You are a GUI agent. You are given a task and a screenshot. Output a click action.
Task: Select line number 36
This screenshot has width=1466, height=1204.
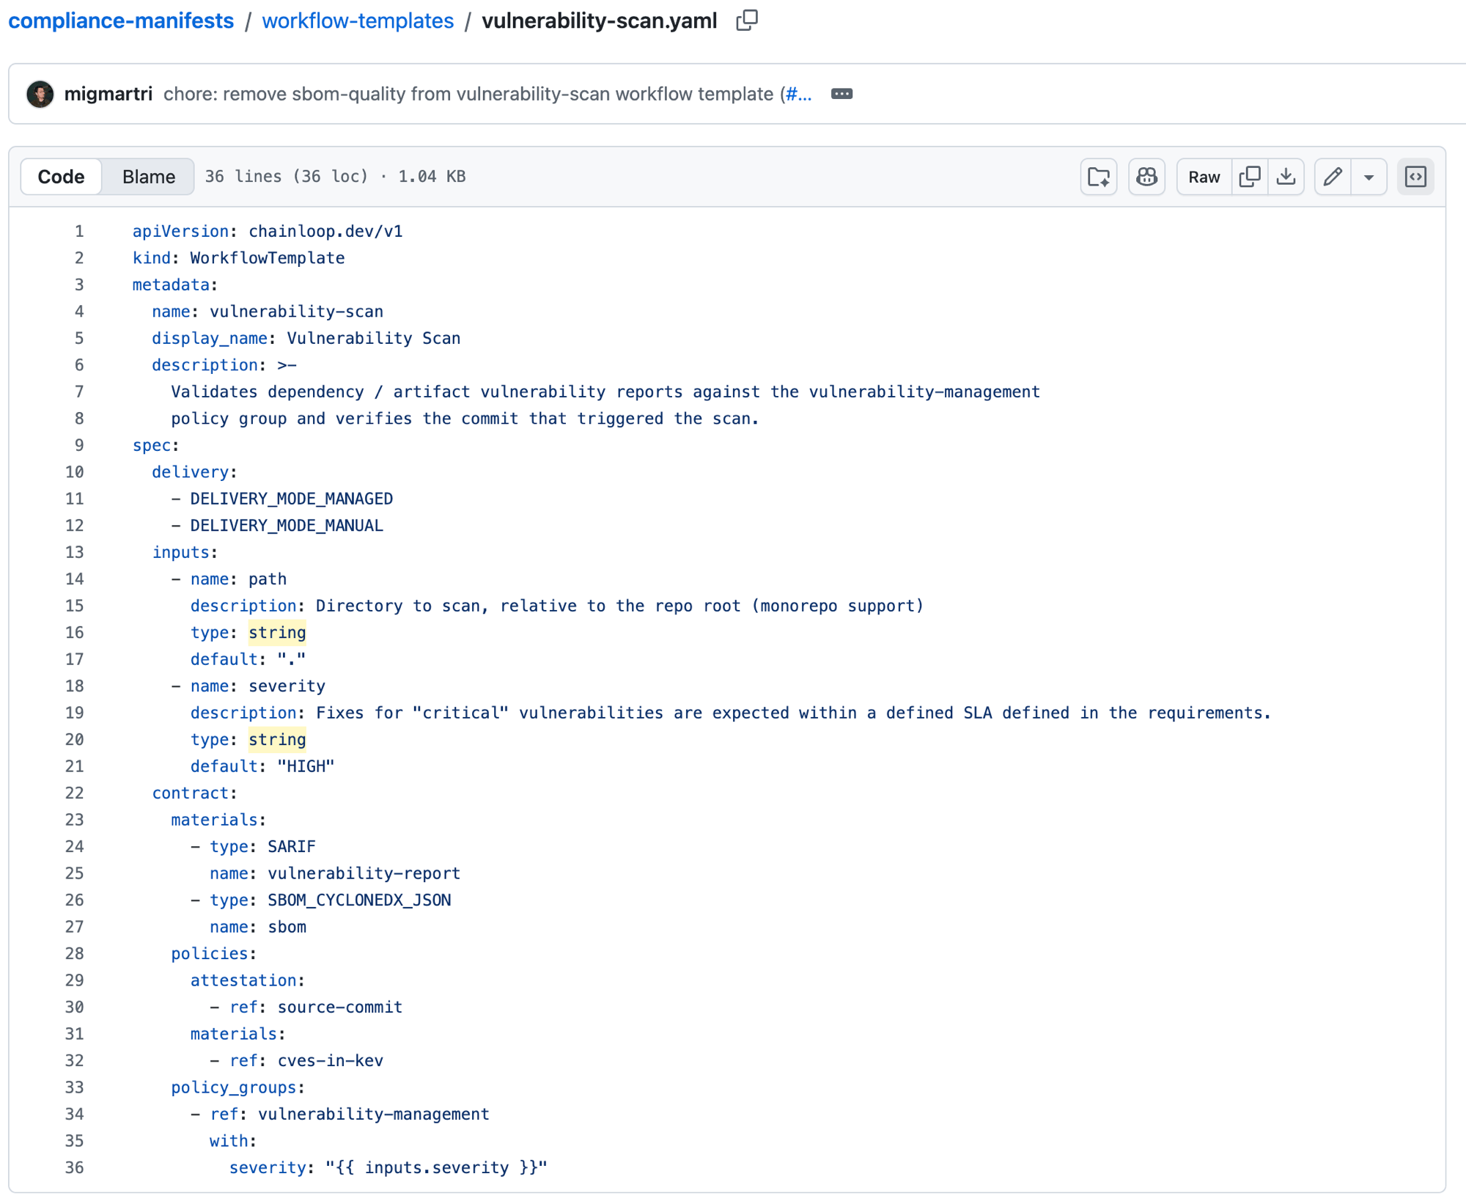pos(74,1168)
